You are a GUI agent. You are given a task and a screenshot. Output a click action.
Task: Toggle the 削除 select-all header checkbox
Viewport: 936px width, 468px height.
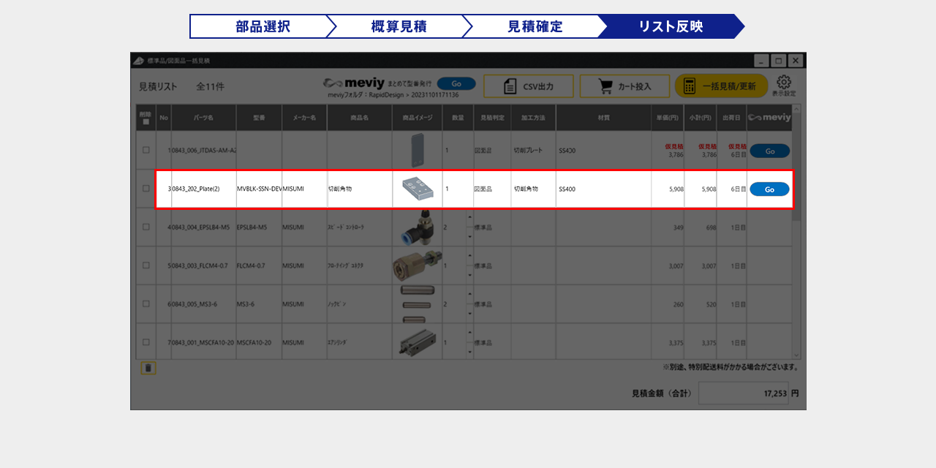(146, 122)
